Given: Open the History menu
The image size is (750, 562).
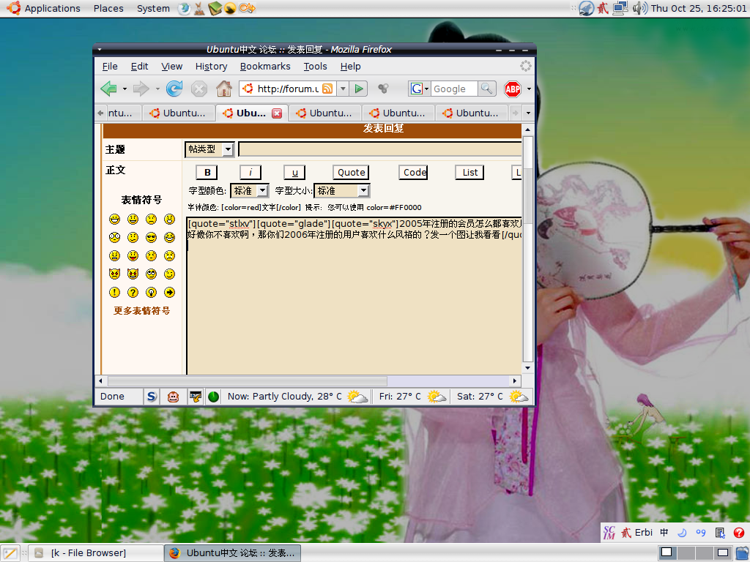Looking at the screenshot, I should point(211,67).
